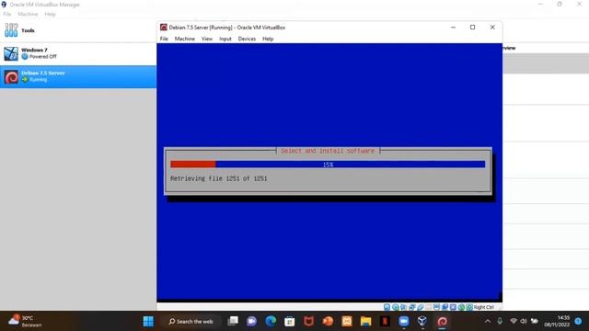Switch to Zoom from the taskbar
The width and height of the screenshot is (589, 331).
[x=404, y=321]
